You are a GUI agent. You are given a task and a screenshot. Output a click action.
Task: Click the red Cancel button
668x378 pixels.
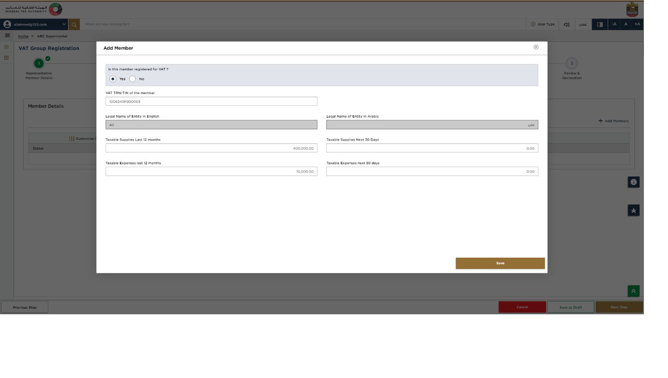(522, 307)
